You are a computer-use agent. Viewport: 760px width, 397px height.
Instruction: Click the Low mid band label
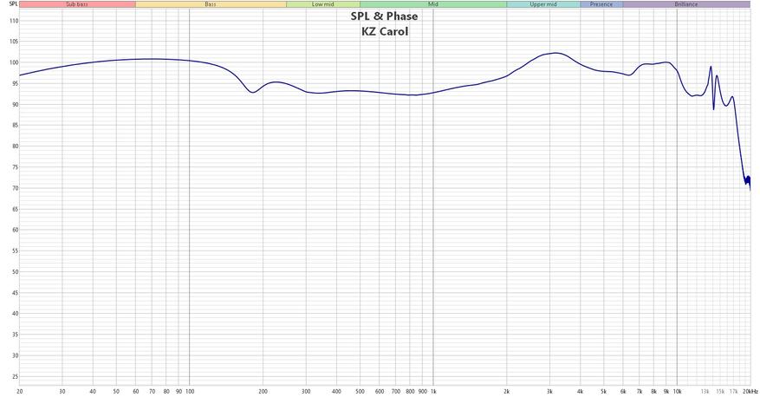coord(323,4)
